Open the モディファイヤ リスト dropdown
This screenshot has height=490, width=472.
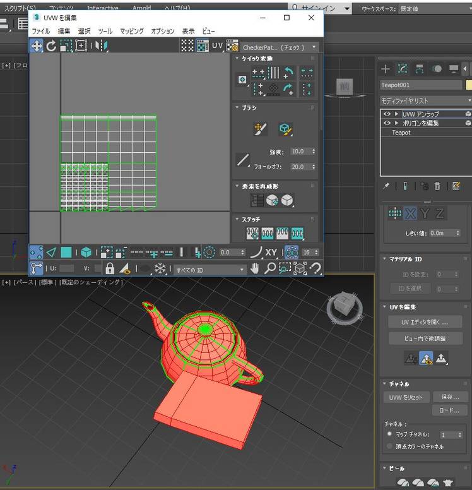pyautogui.click(x=426, y=100)
